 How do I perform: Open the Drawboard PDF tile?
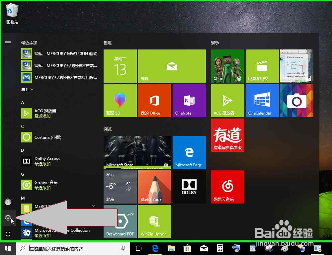point(120,221)
